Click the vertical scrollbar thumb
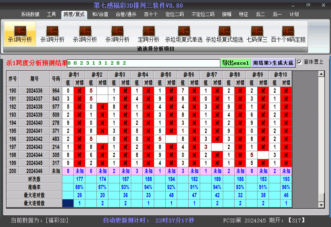 tap(321, 198)
